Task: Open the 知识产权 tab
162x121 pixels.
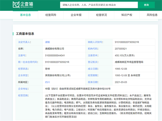Action: 126,15
